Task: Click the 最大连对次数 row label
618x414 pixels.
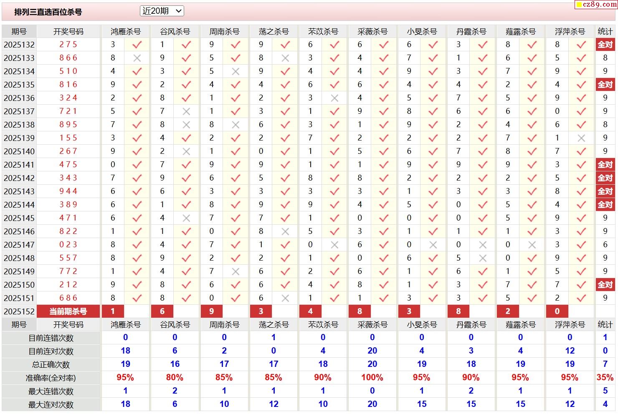Action: 51,405
